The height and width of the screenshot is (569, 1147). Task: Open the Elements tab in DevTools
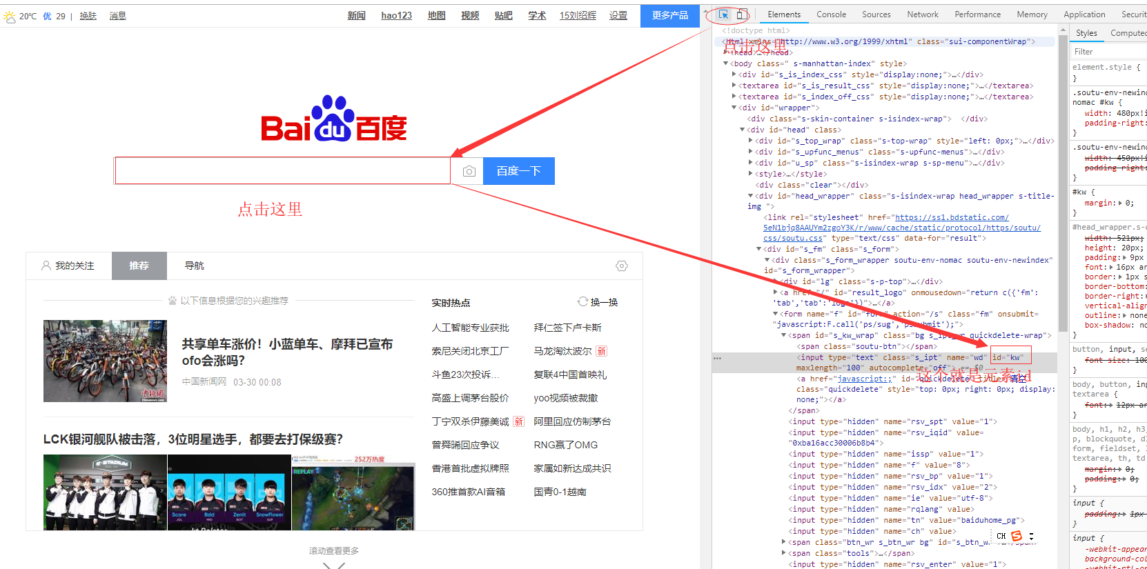tap(784, 14)
